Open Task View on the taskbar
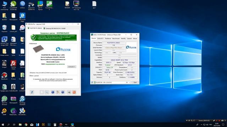Viewport: 227px width, 127px height. 14,125
